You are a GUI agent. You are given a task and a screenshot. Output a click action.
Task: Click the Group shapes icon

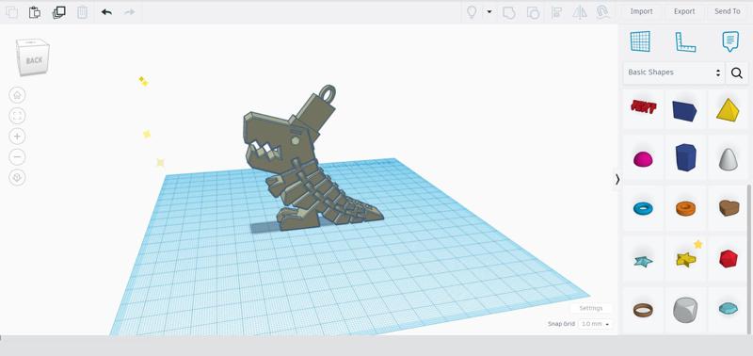tap(509, 12)
